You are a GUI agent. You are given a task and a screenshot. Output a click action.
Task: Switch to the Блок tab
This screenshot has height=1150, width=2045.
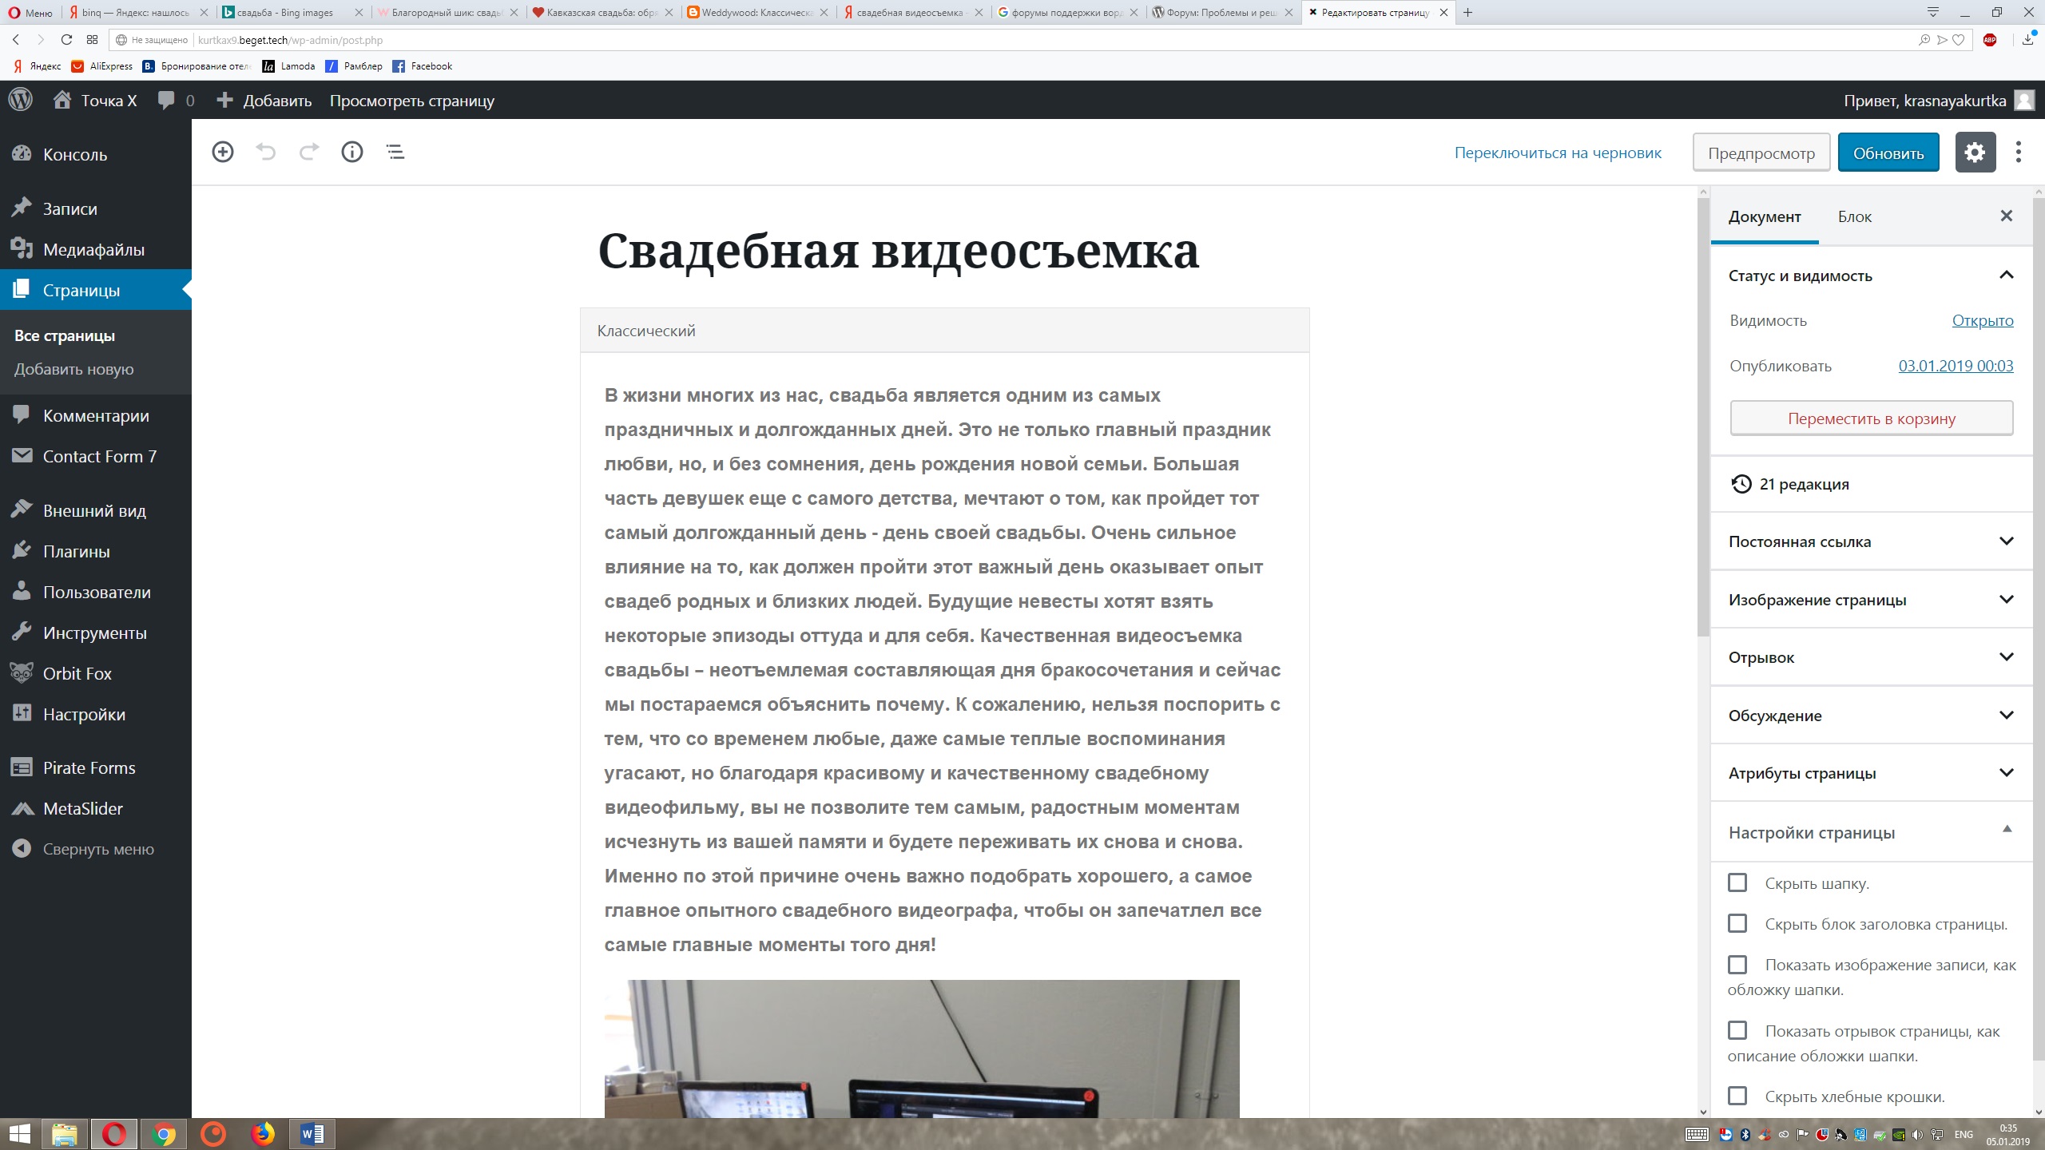click(1854, 216)
